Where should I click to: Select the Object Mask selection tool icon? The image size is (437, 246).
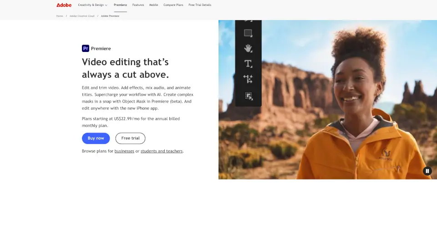249,96
